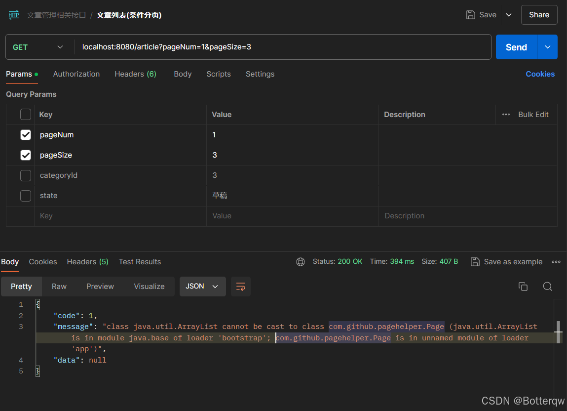Switch to the Headers (6) request tab
The image size is (567, 411).
135,74
